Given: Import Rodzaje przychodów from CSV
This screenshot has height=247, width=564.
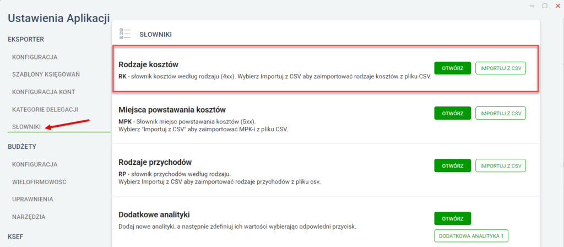Looking at the screenshot, I should [x=501, y=165].
